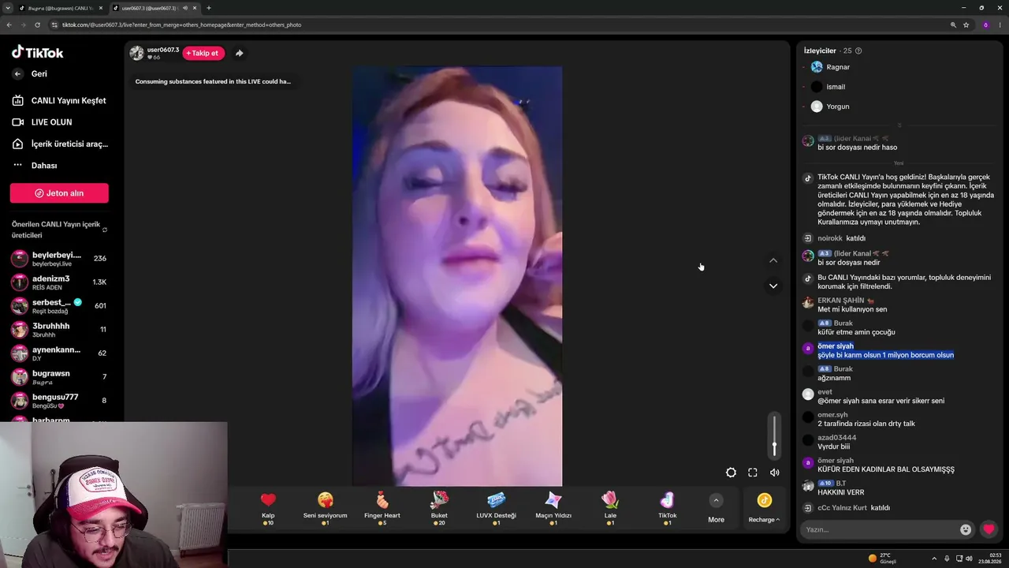
Task: Send a heart like in chat
Action: pos(989,529)
